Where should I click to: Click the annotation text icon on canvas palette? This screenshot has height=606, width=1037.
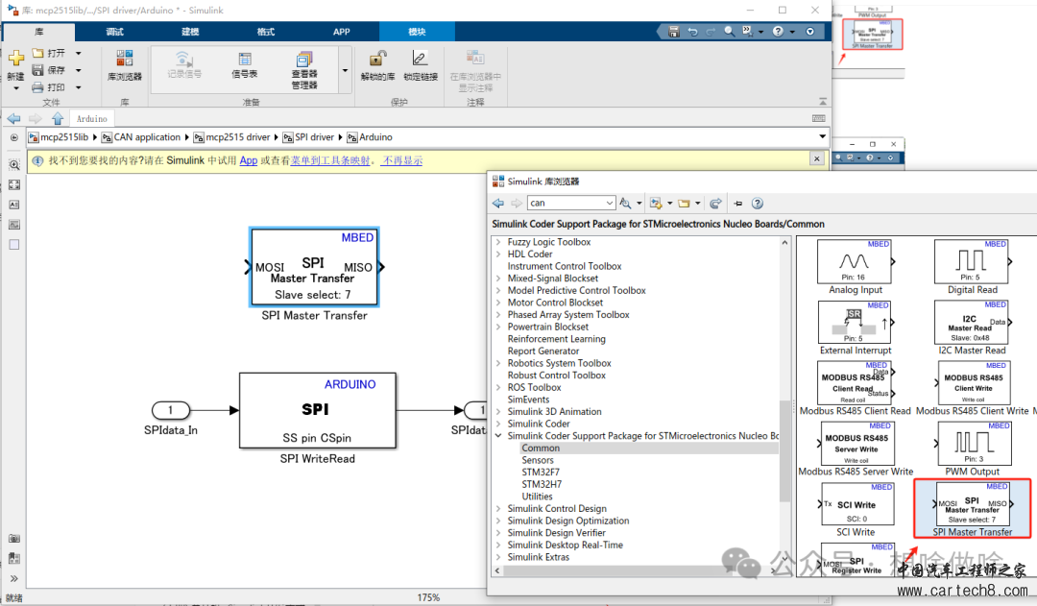pos(13,206)
